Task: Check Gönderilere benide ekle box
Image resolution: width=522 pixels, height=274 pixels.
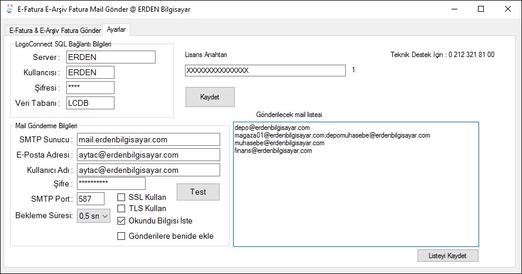Action: click(x=122, y=236)
